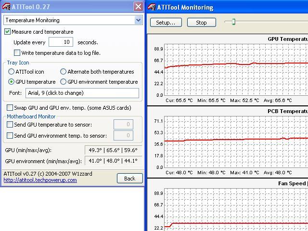Screen dimensions: 308x231
Task: Click the ATITool 0.27 title bar icon
Action: (x=6, y=7)
